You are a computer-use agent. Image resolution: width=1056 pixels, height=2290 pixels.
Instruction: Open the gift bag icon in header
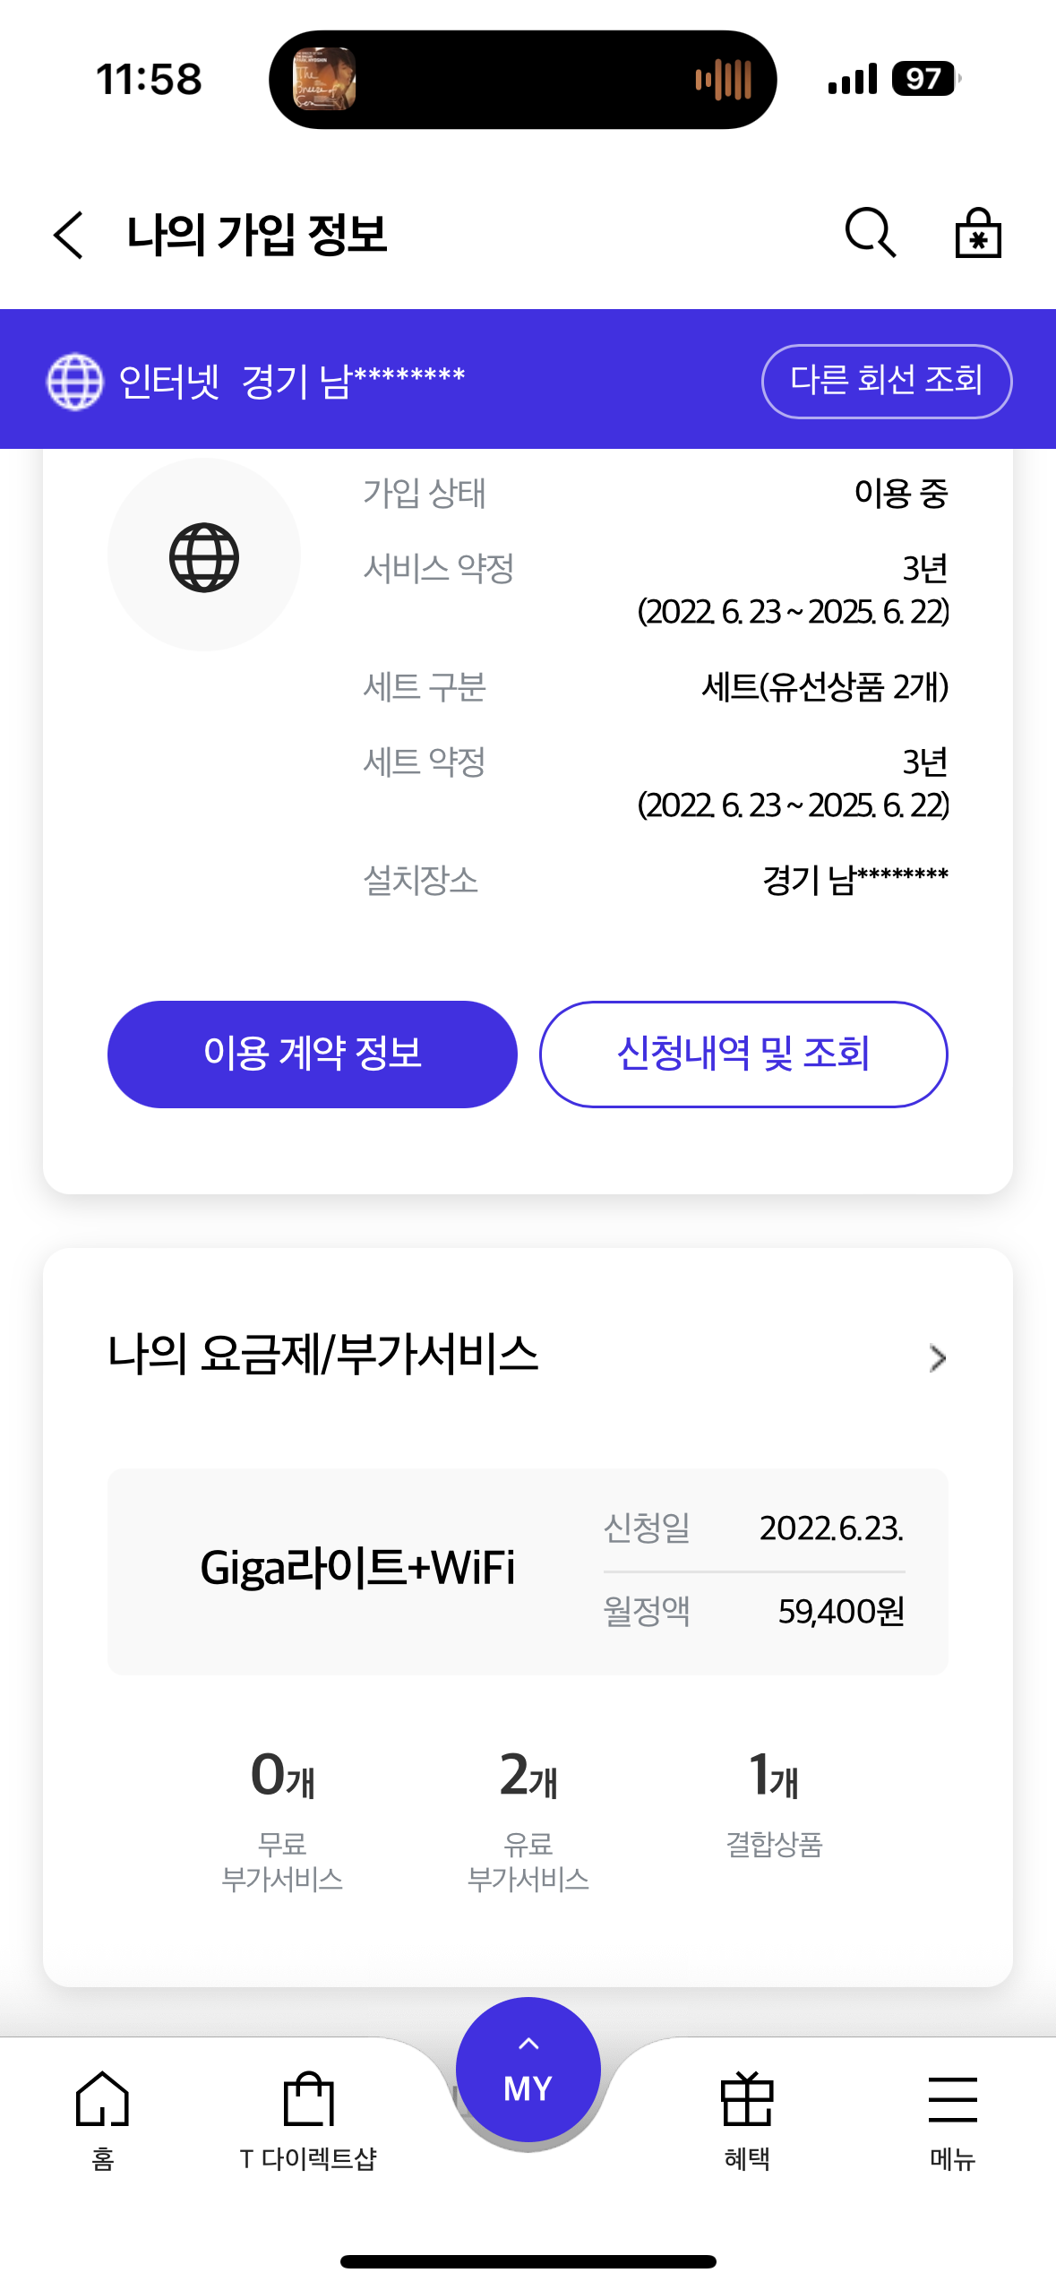977,234
